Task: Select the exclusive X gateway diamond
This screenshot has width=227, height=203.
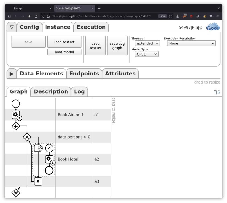Action: coord(27,137)
